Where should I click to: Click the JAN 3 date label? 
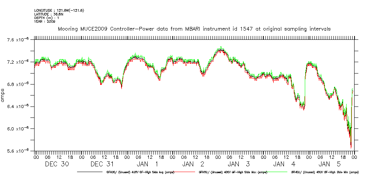[x=239, y=164]
